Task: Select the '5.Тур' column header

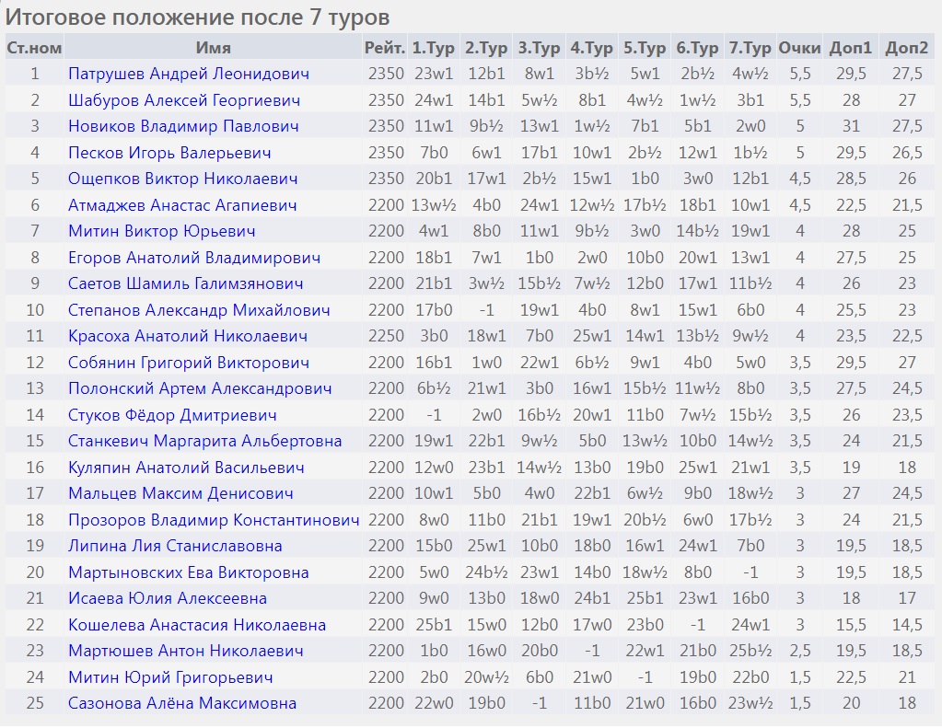Action: click(x=645, y=48)
